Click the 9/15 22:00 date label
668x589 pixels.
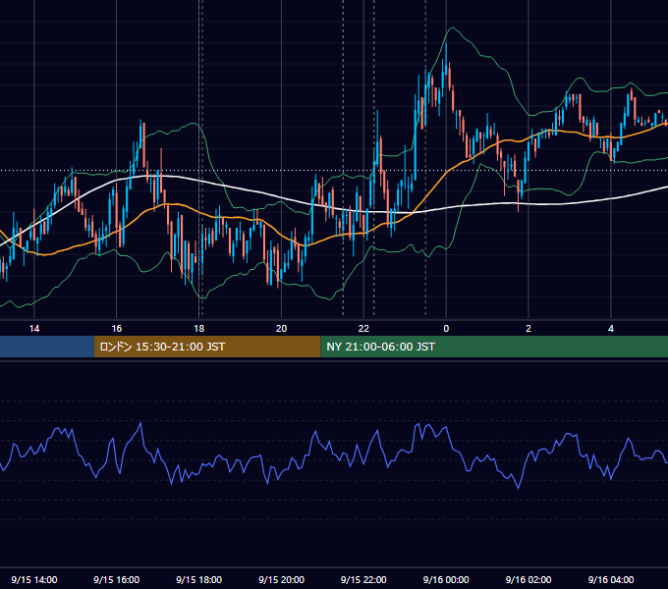(363, 579)
